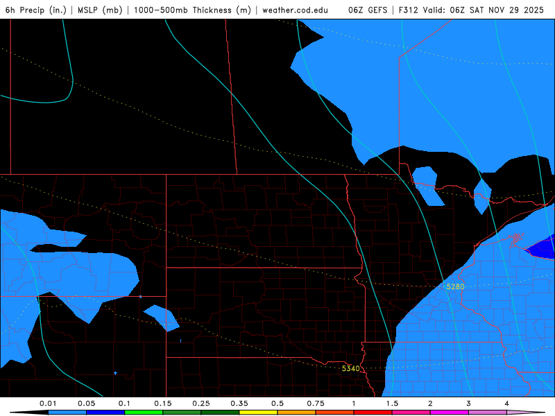Click the dark blue legend swatch
This screenshot has width=555, height=416.
coord(105,413)
